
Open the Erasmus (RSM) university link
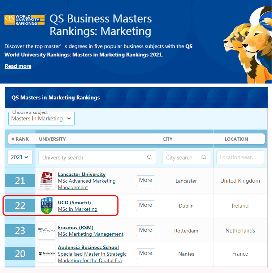click(75, 227)
